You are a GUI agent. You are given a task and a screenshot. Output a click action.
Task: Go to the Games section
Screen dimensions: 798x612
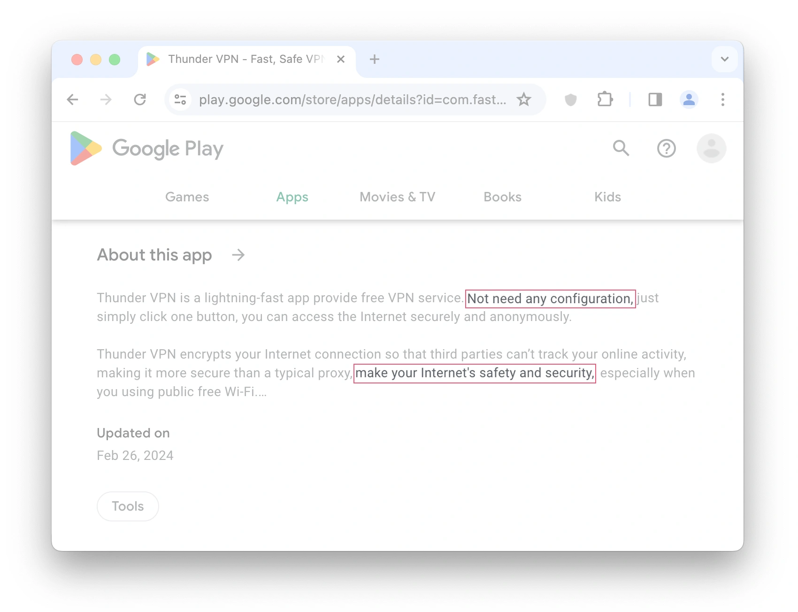coord(187,197)
